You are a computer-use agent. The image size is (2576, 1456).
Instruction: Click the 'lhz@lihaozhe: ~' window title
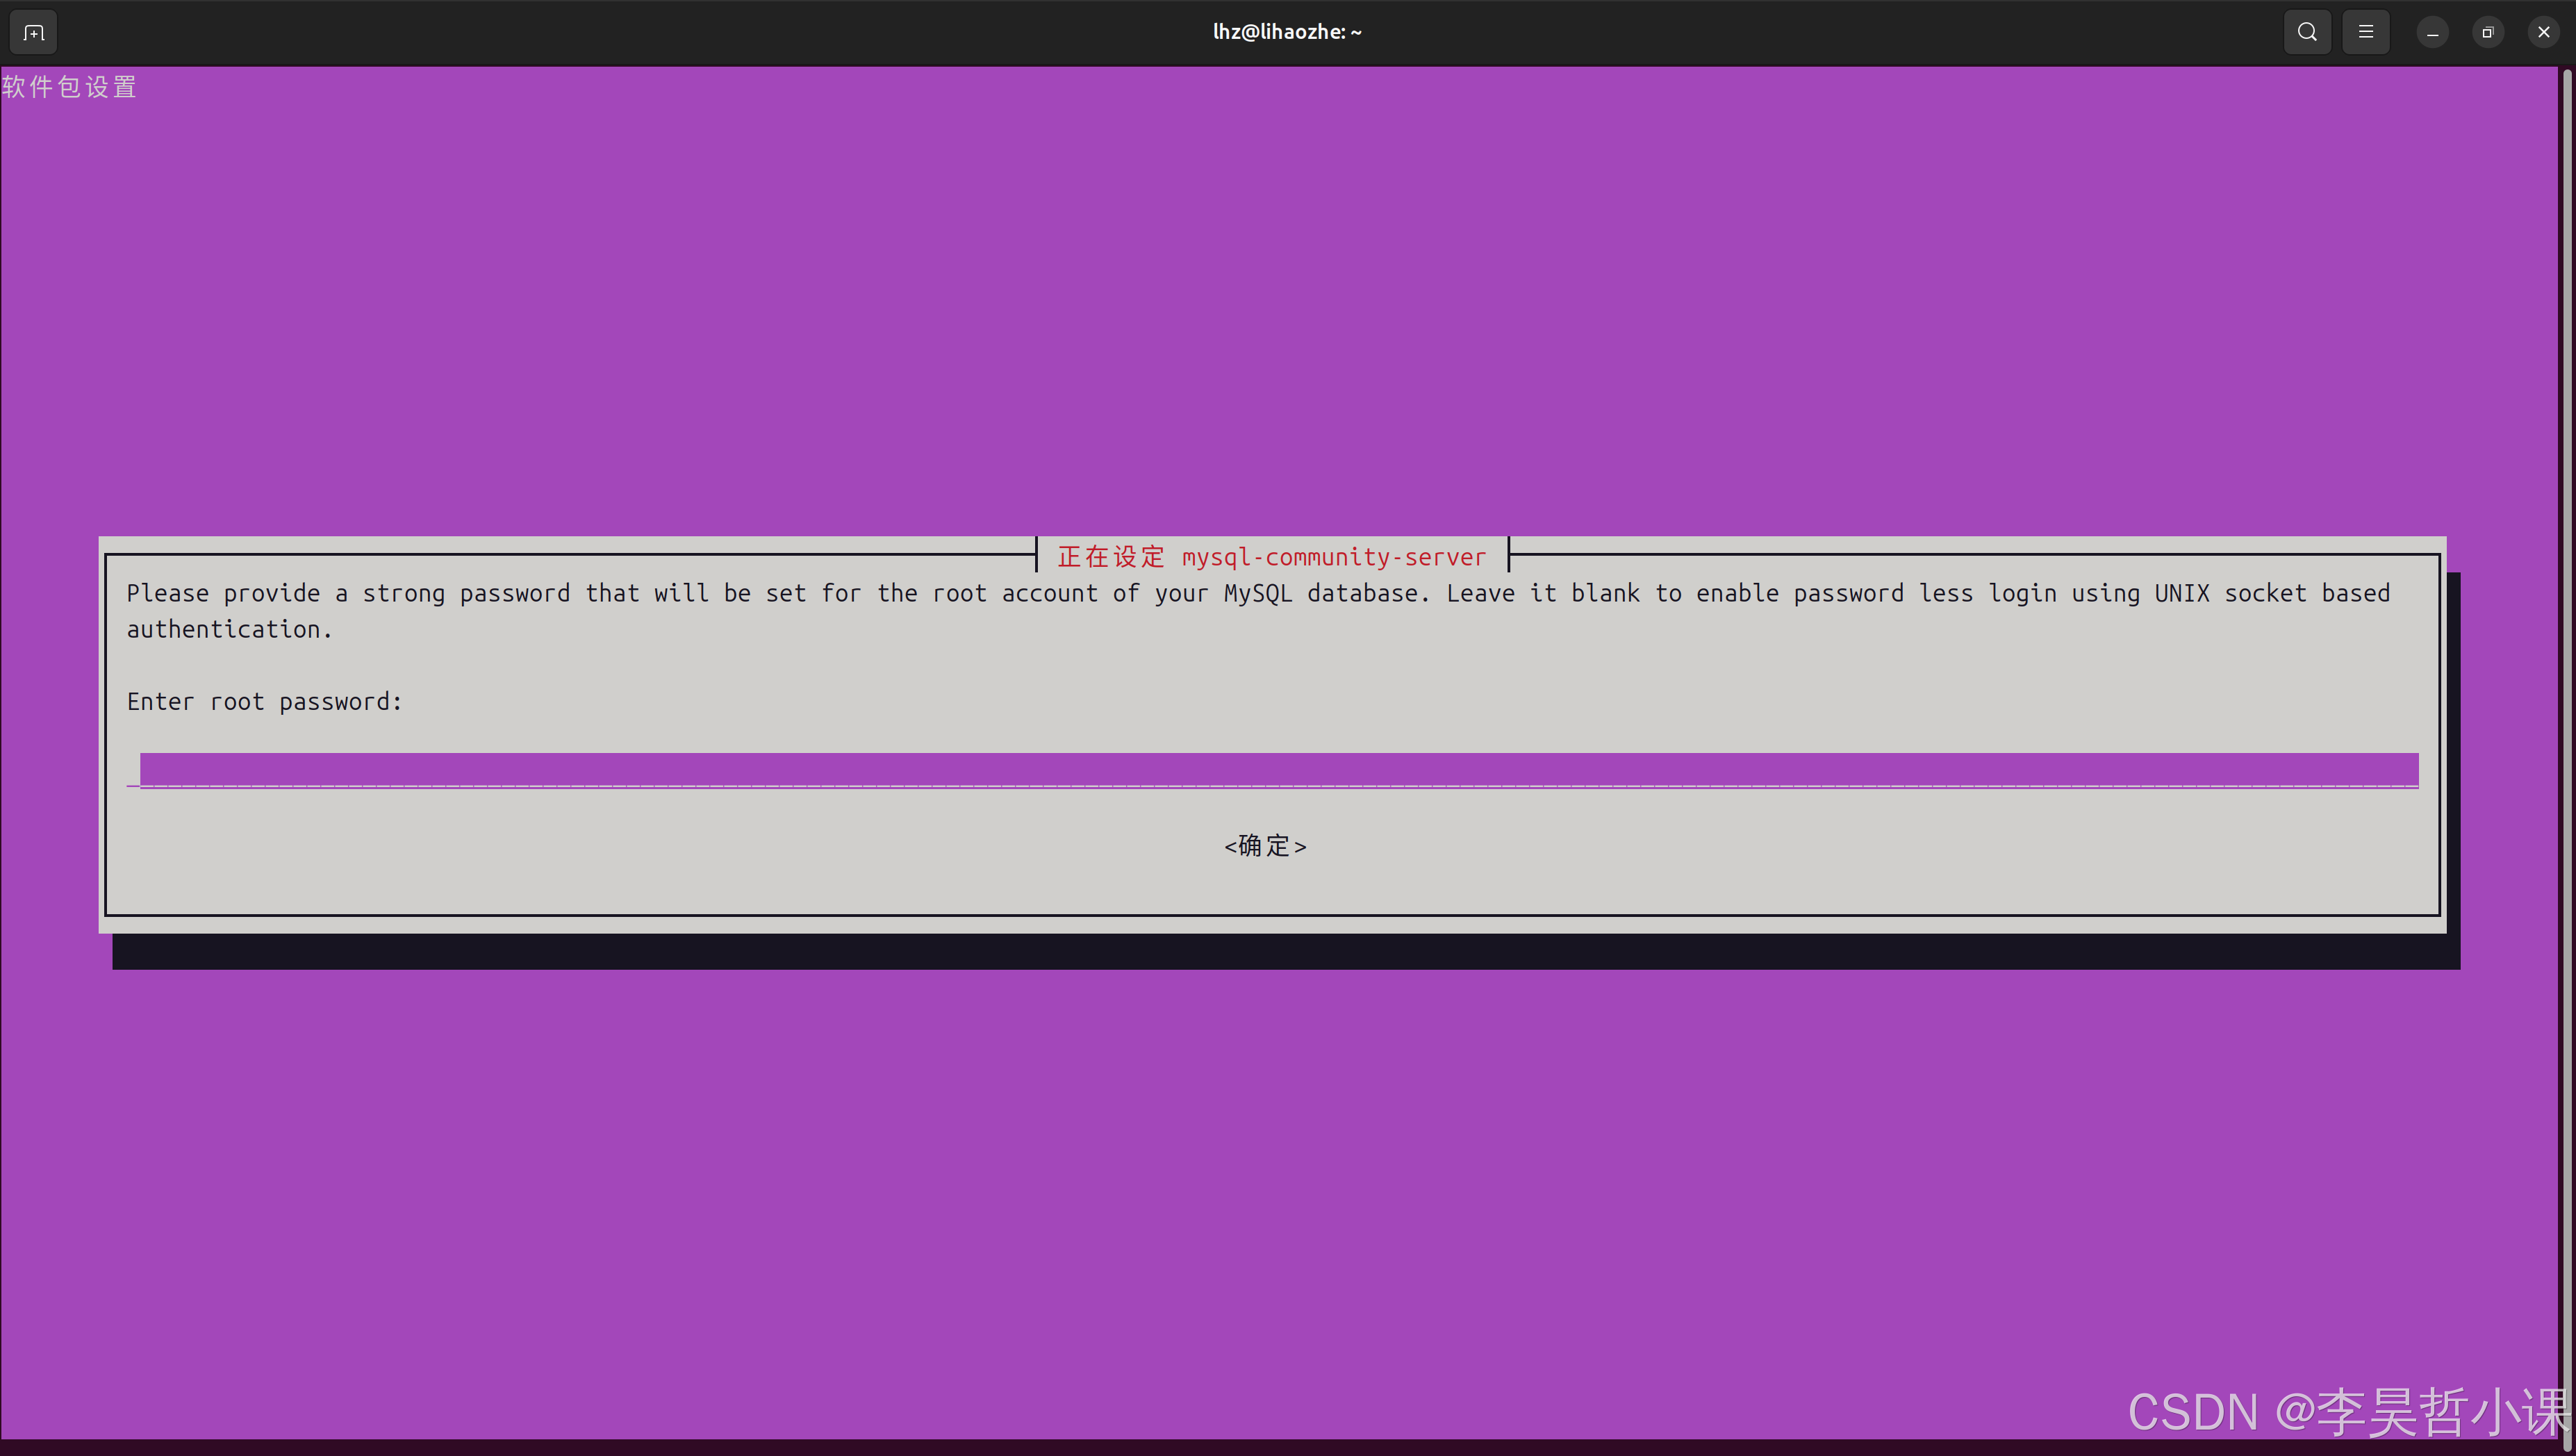[x=1287, y=32]
